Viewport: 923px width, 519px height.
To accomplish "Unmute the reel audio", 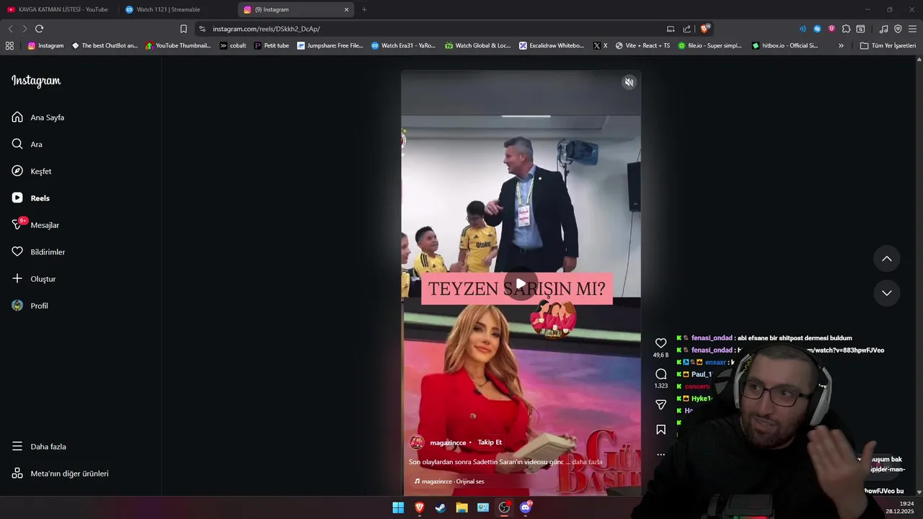I will pyautogui.click(x=629, y=82).
